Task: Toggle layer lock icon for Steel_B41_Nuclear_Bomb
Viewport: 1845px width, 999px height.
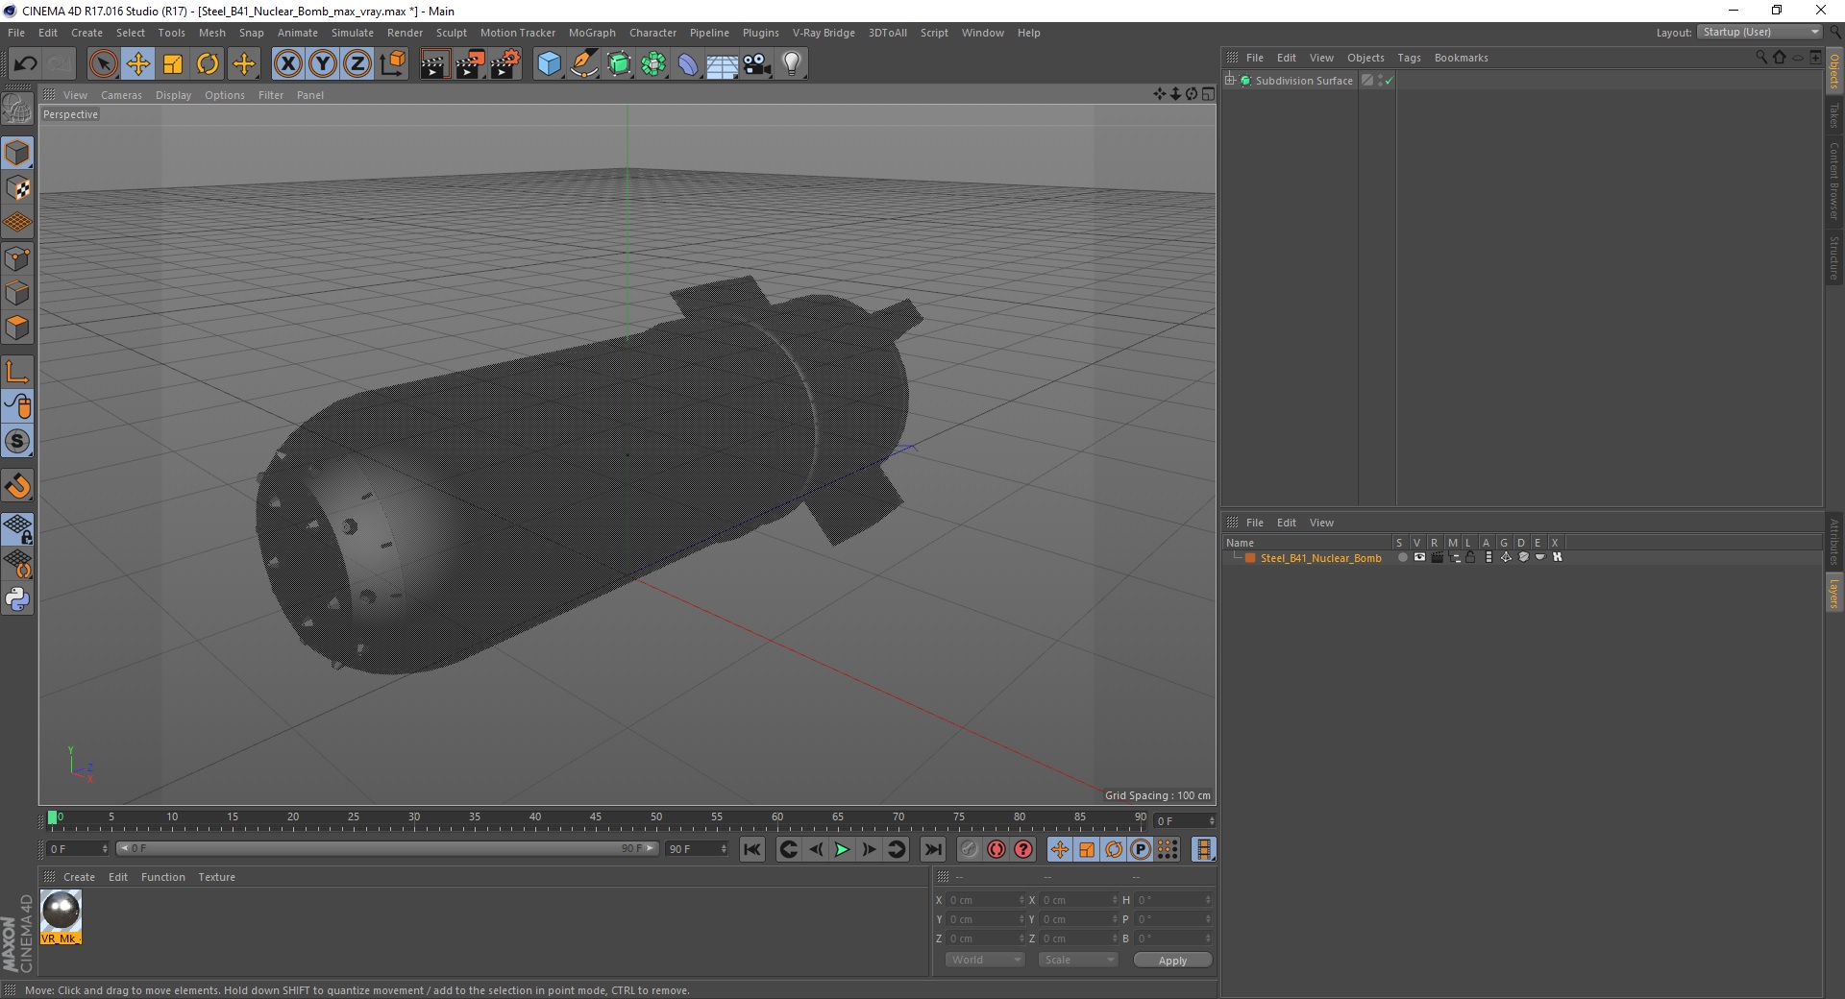Action: click(1470, 557)
